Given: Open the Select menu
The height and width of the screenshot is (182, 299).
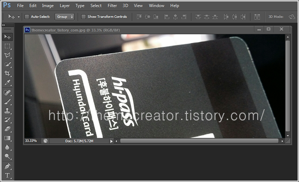Looking at the screenshot, I should [96, 6].
